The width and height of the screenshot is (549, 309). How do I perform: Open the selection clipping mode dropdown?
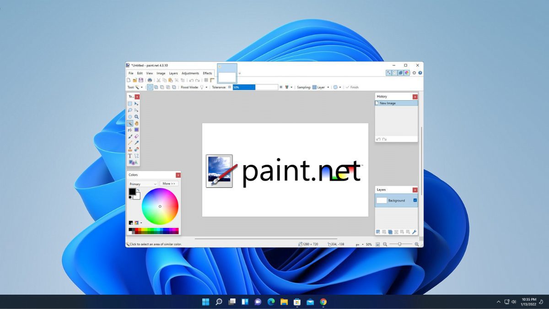tap(336, 87)
